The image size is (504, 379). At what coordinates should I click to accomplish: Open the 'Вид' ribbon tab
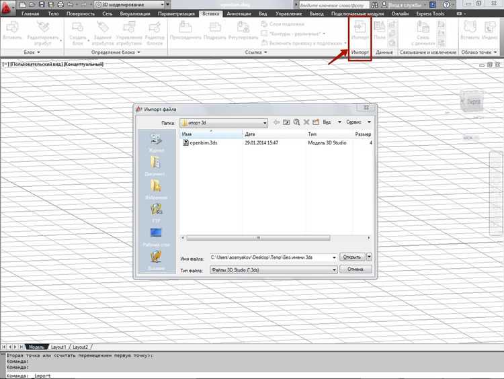pyautogui.click(x=263, y=13)
